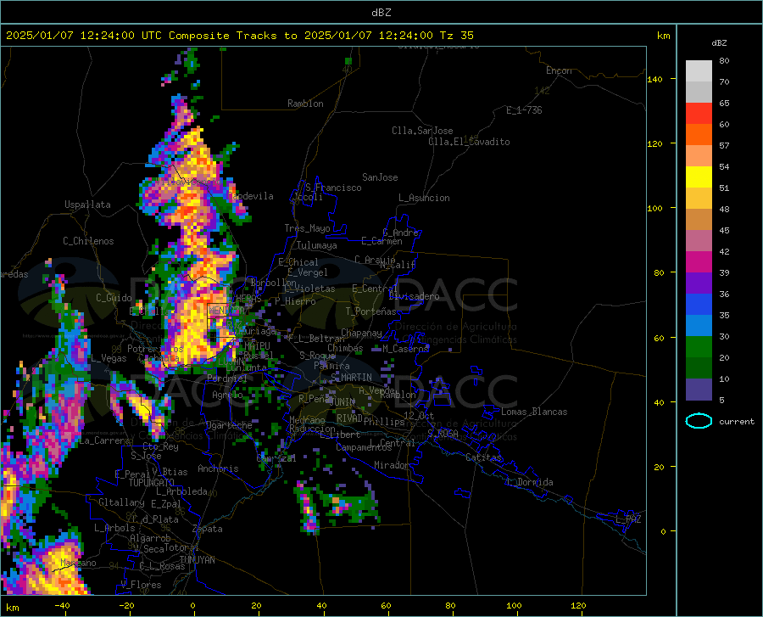Pick the purple 36–39 dBZ legend swatch

[699, 283]
